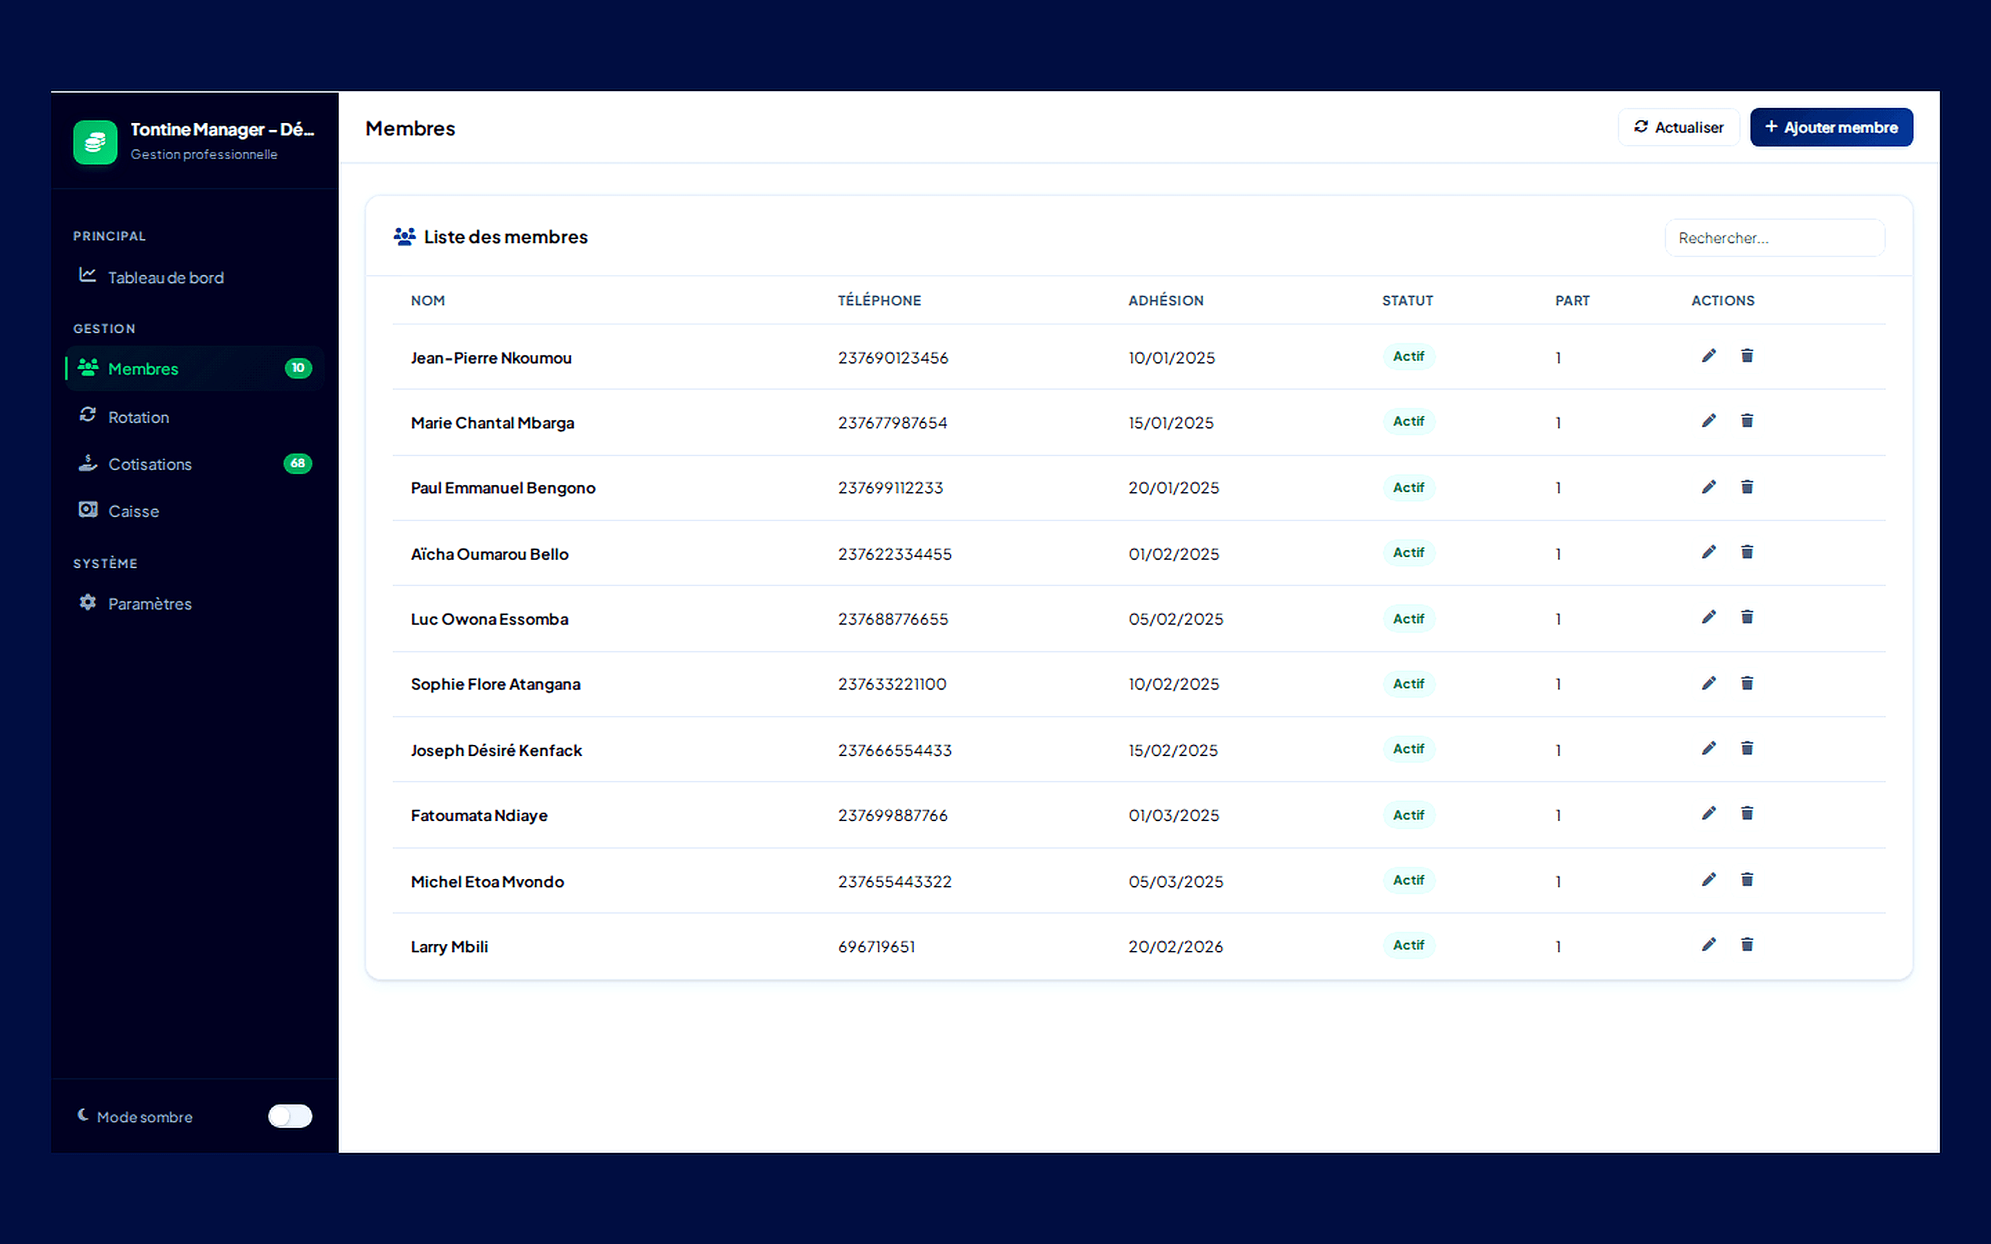Click the trash icon for Fatoumata Ndiaye
Screen dimensions: 1991x1244
point(1748,813)
